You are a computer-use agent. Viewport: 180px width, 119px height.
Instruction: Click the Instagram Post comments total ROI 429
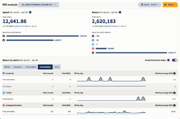click(69, 112)
